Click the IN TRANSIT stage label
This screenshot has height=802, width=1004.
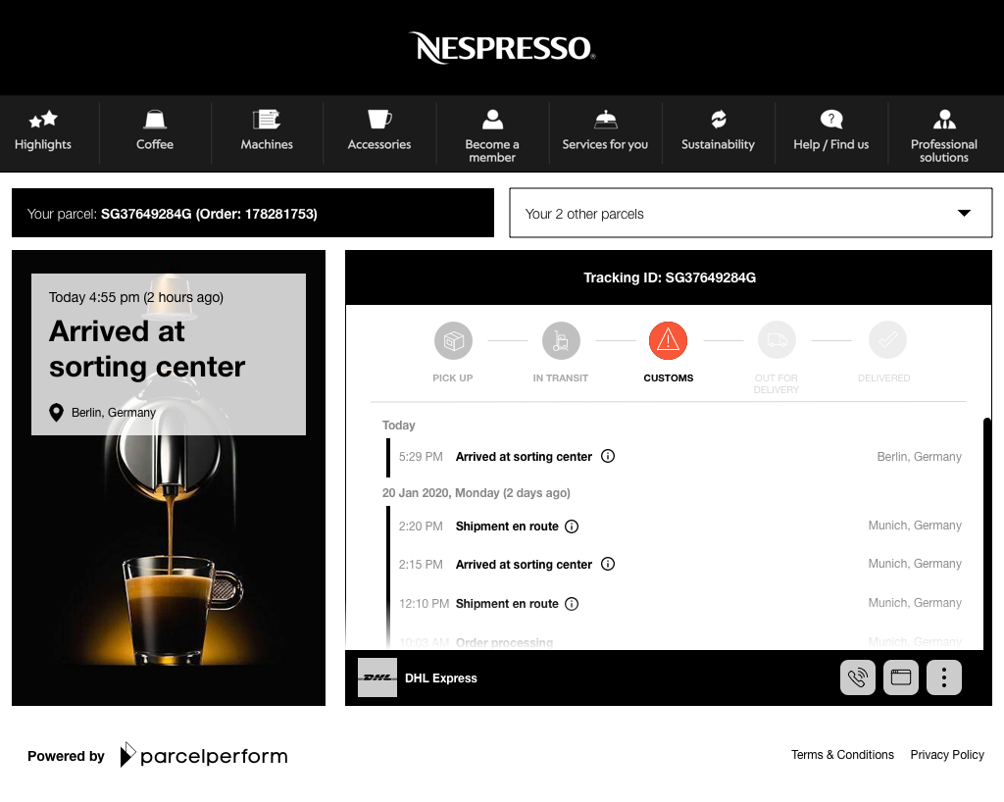[x=560, y=378]
